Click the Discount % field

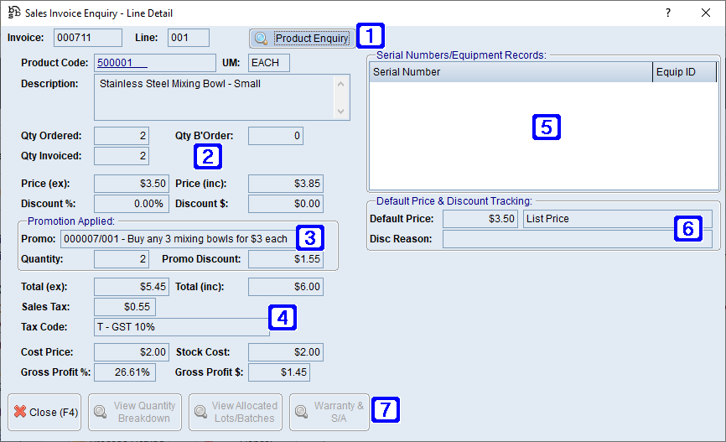(132, 204)
